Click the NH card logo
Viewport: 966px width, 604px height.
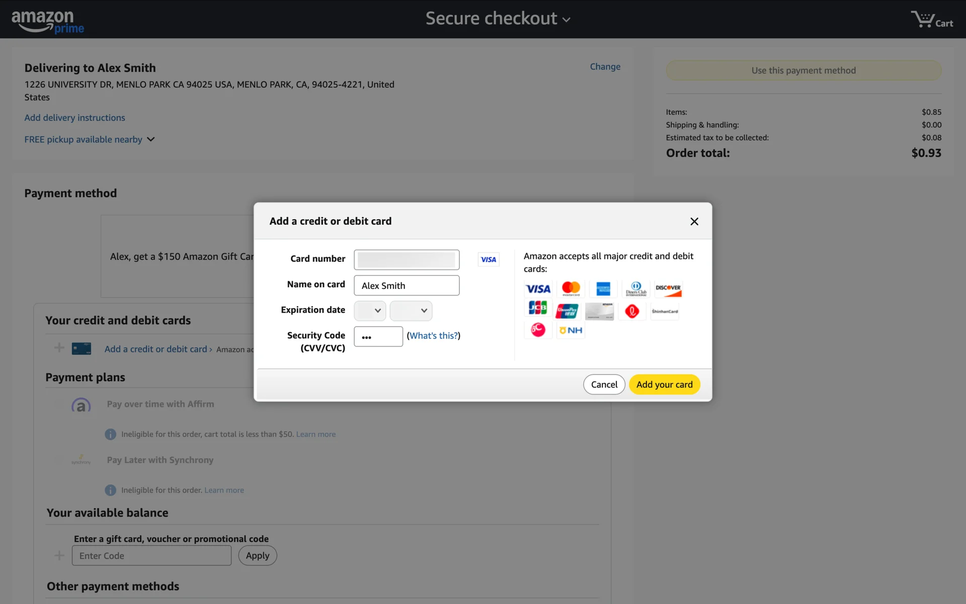click(571, 330)
